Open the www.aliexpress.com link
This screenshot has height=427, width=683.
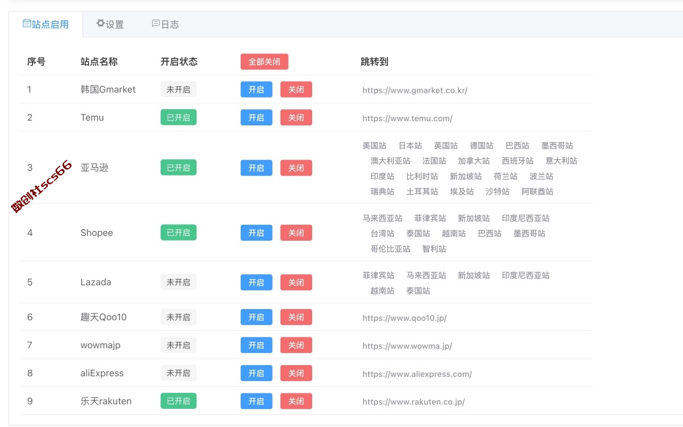(417, 374)
